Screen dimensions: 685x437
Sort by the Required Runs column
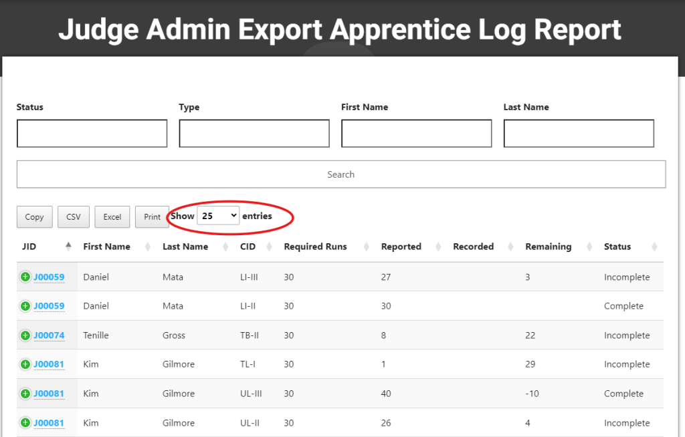[x=315, y=247]
